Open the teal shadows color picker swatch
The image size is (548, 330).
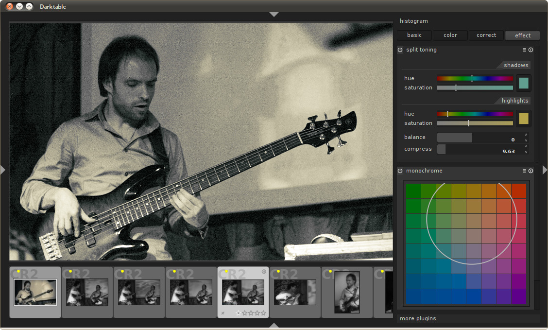point(524,83)
